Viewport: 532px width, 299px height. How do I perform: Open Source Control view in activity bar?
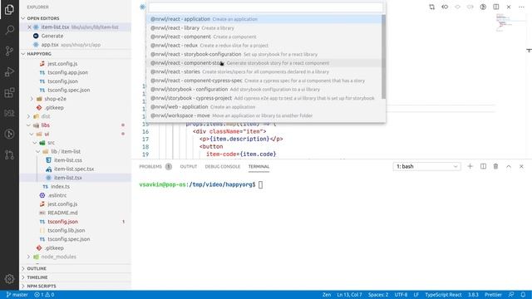pos(9,51)
